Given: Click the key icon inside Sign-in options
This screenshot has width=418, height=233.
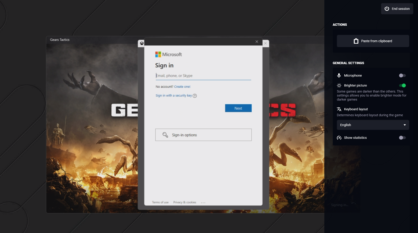Looking at the screenshot, I should [165, 134].
